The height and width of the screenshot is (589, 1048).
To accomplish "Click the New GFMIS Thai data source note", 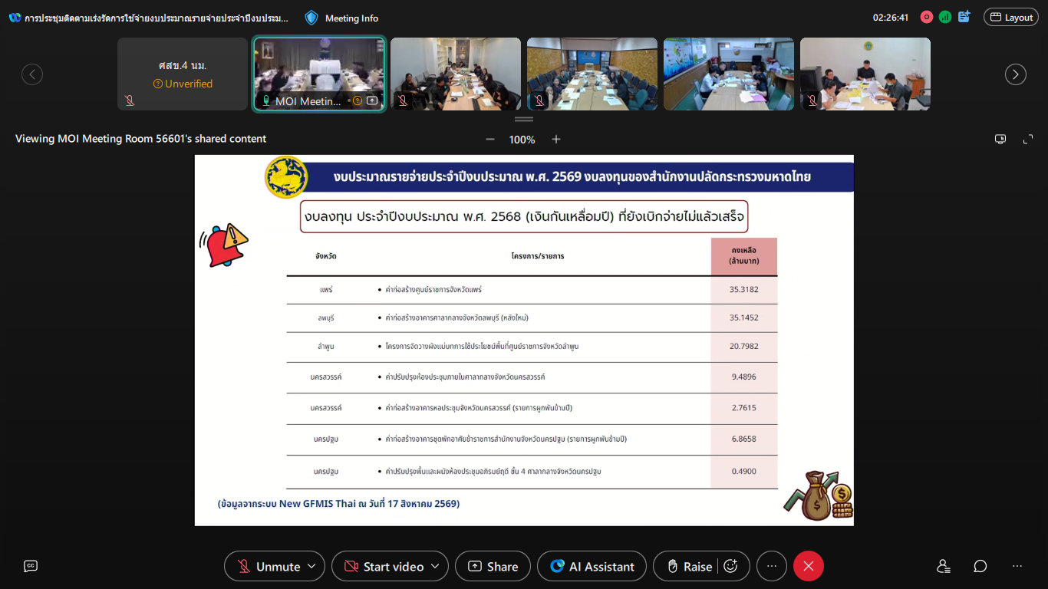I will 339,504.
